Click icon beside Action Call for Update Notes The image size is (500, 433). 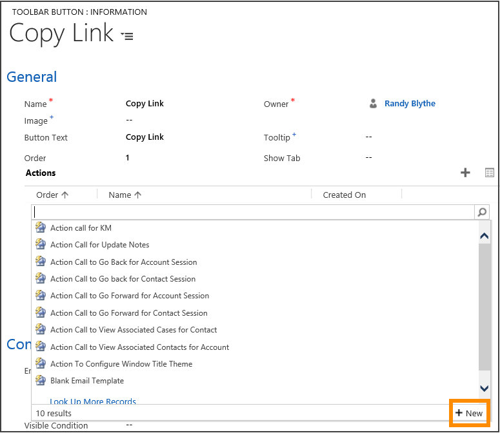(41, 244)
